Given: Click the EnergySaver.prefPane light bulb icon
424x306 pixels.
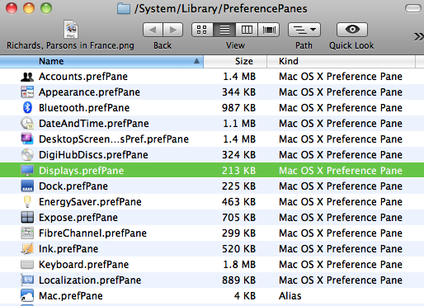Looking at the screenshot, I should [x=27, y=201].
